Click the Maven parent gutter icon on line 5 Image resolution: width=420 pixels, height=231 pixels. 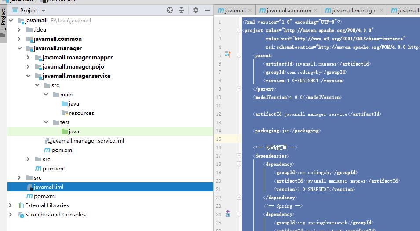[227, 55]
